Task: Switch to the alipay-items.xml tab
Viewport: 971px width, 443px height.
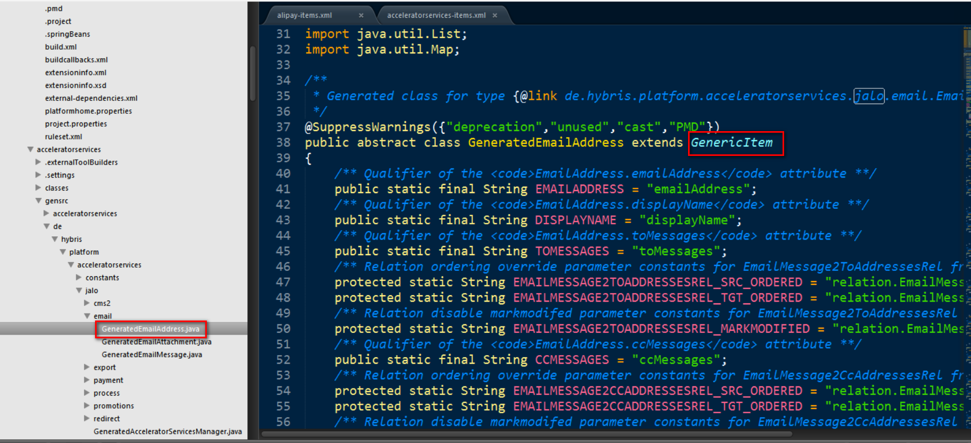Action: [x=305, y=16]
